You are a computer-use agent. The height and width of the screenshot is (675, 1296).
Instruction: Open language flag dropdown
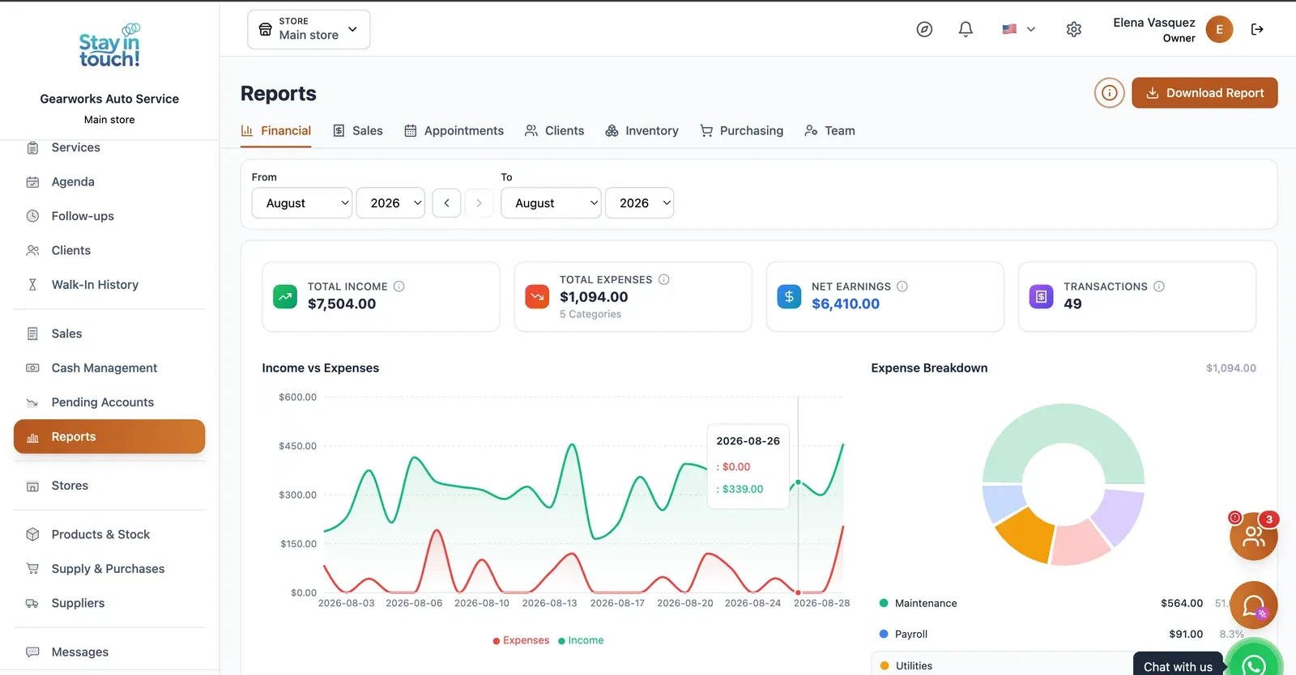[x=1019, y=29]
